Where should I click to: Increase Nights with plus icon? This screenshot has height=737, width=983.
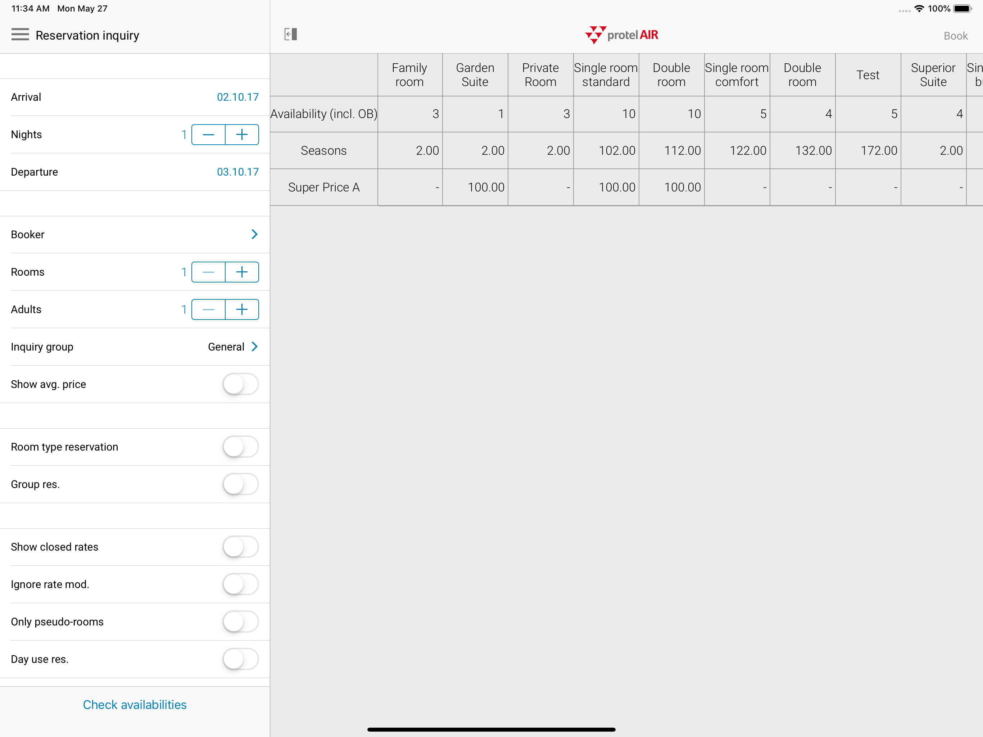tap(242, 135)
